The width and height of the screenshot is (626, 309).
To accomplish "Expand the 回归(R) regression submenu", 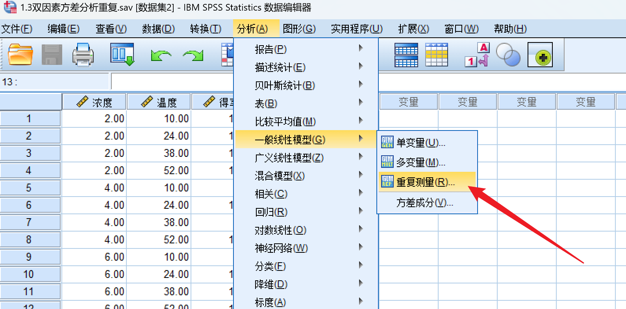I will 271,212.
